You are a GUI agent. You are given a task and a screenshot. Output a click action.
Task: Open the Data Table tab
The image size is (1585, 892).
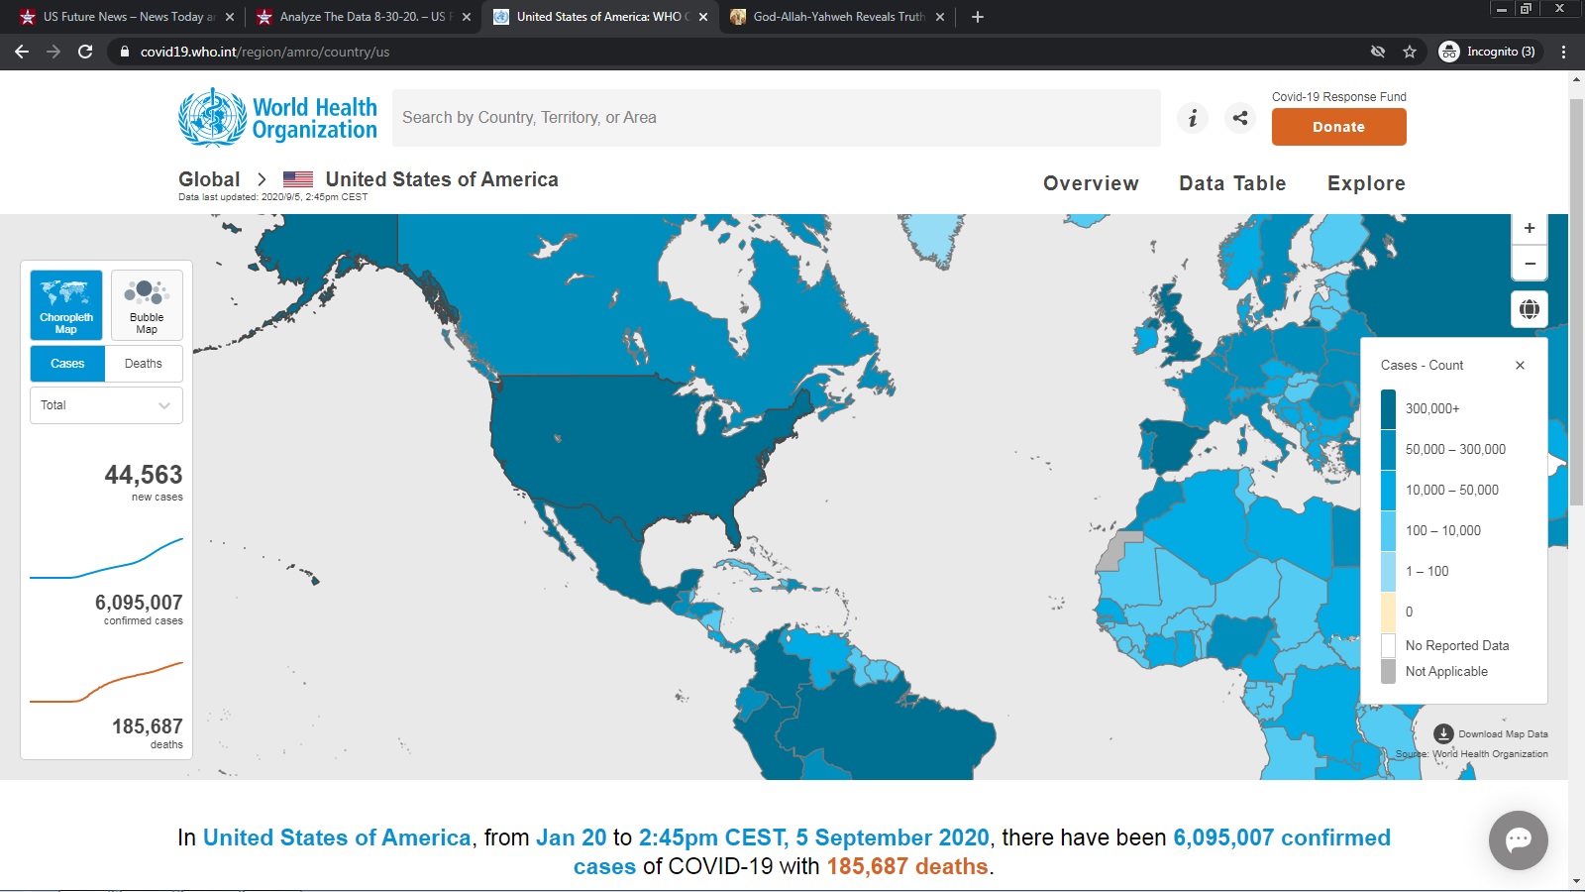click(x=1232, y=183)
